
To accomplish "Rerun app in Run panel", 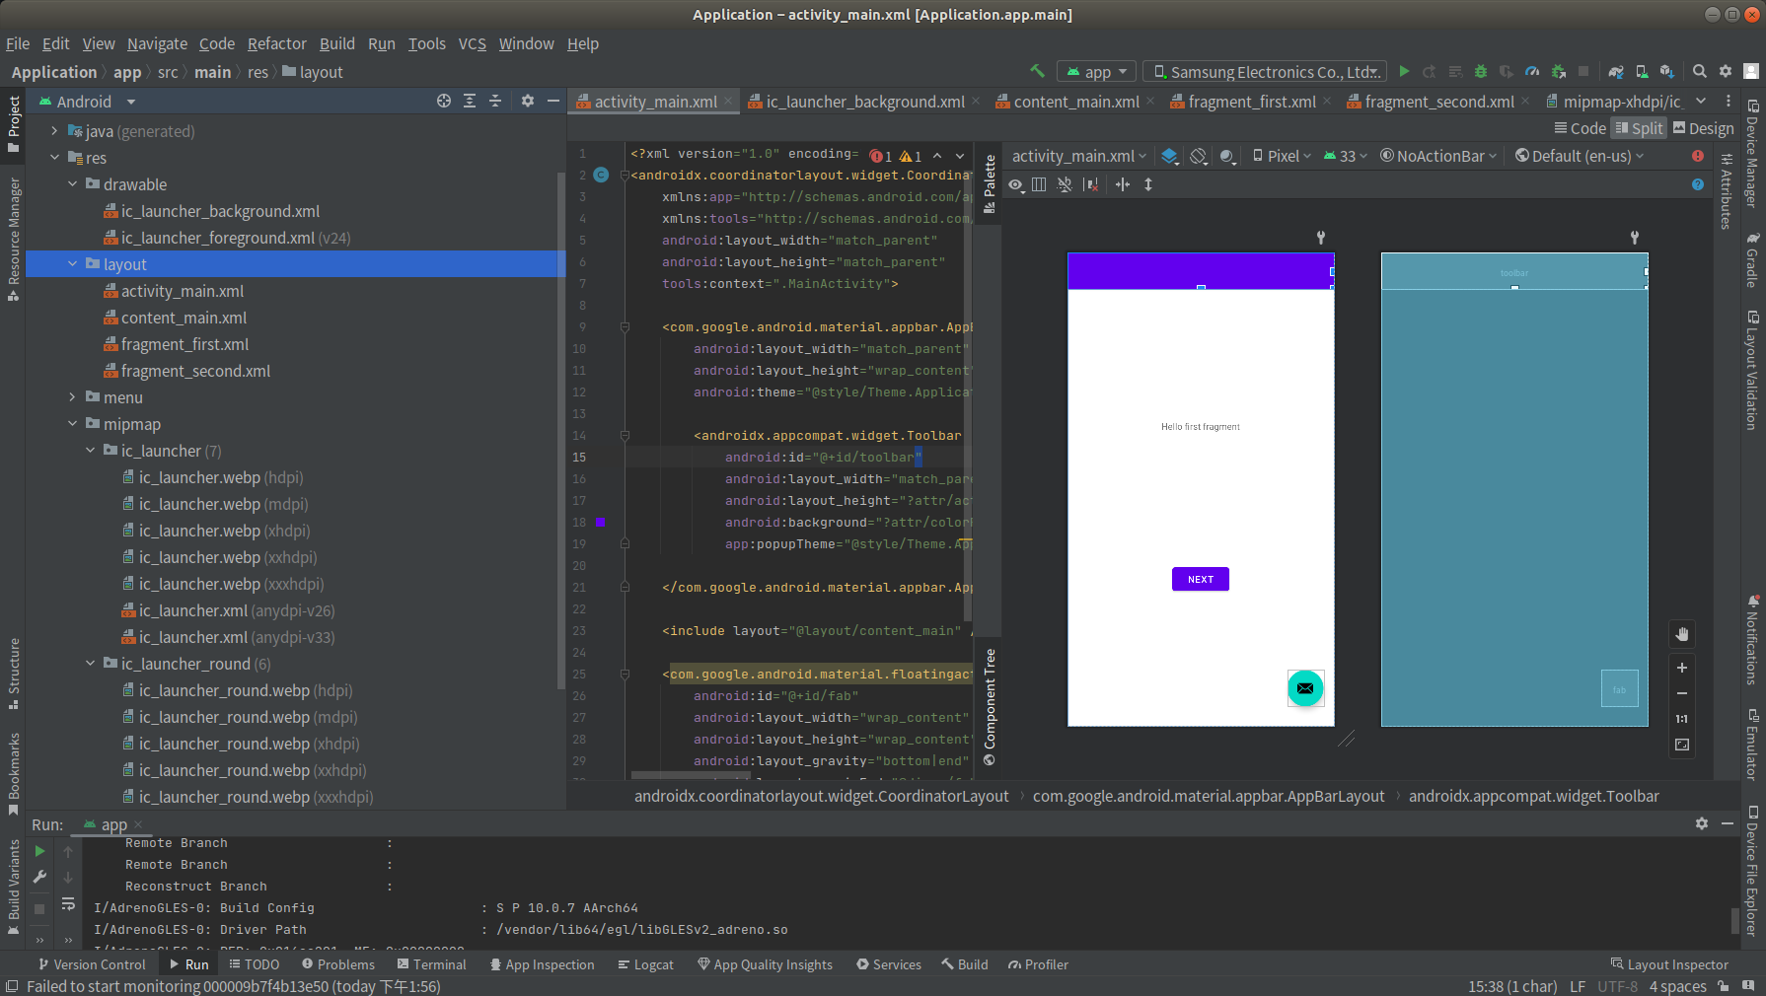I will pyautogui.click(x=39, y=851).
